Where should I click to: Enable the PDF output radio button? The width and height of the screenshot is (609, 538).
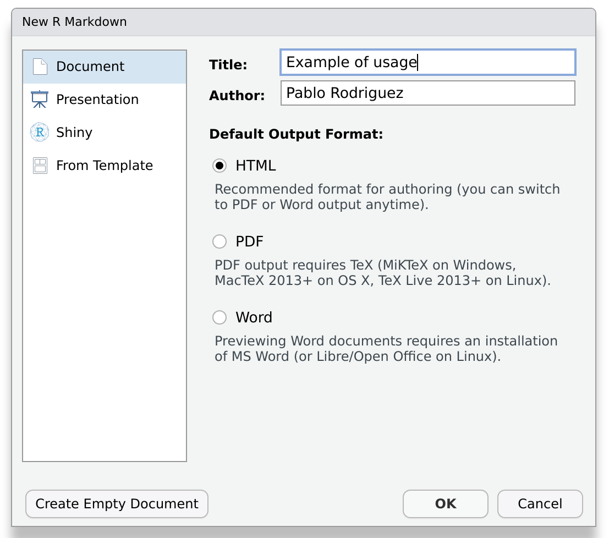point(220,241)
